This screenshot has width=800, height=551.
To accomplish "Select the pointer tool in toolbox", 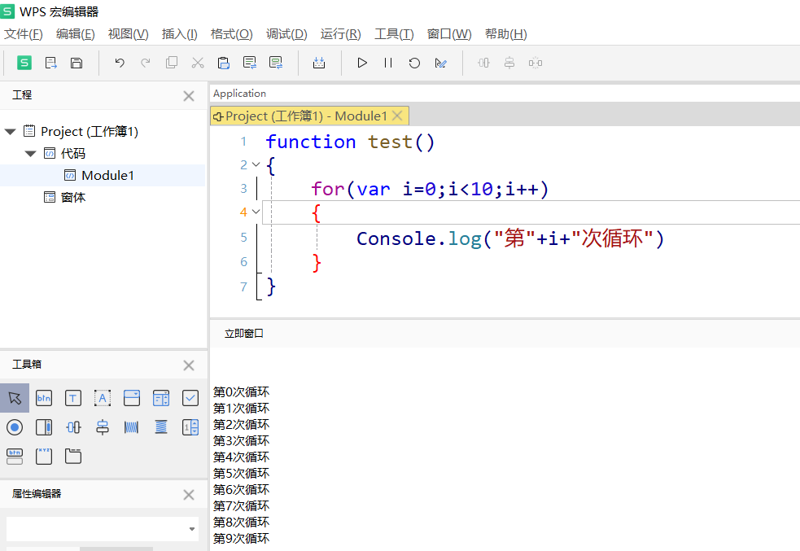I will [x=15, y=398].
